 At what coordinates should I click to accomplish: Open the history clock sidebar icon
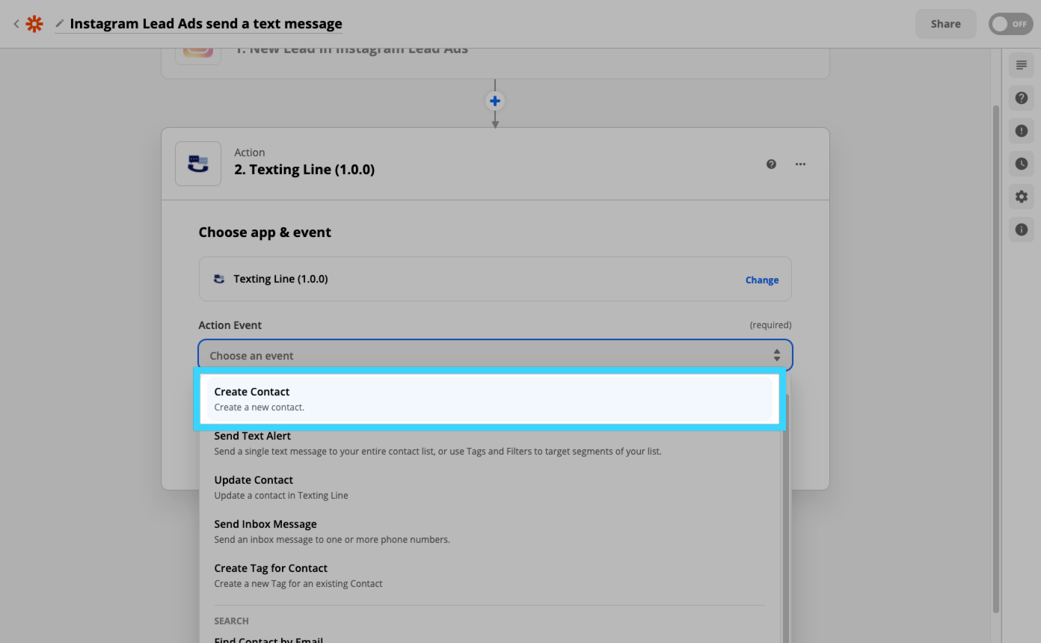1021,164
